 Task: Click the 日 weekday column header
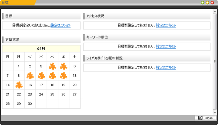pyautogui.click(x=8, y=57)
